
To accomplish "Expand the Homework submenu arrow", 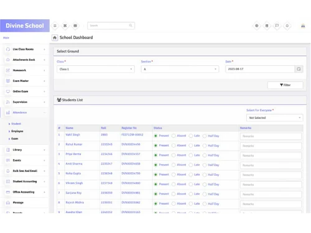I will [44, 70].
